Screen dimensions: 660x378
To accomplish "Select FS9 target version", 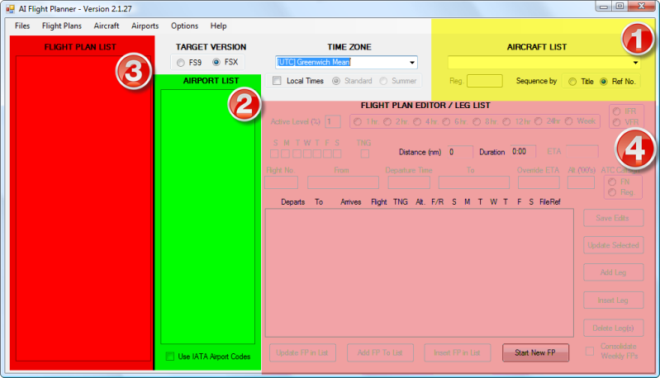I will (181, 63).
